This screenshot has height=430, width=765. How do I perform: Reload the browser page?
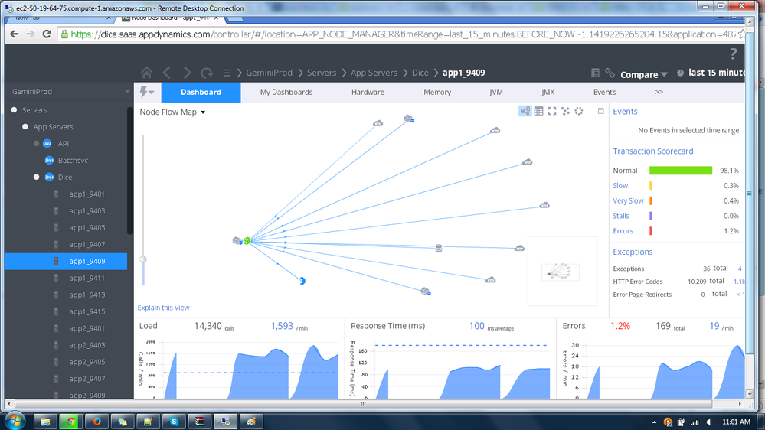coord(47,34)
